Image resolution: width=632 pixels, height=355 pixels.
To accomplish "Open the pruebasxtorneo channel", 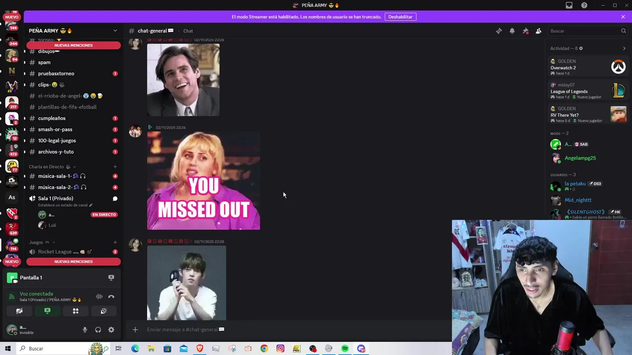I will 73,73.
